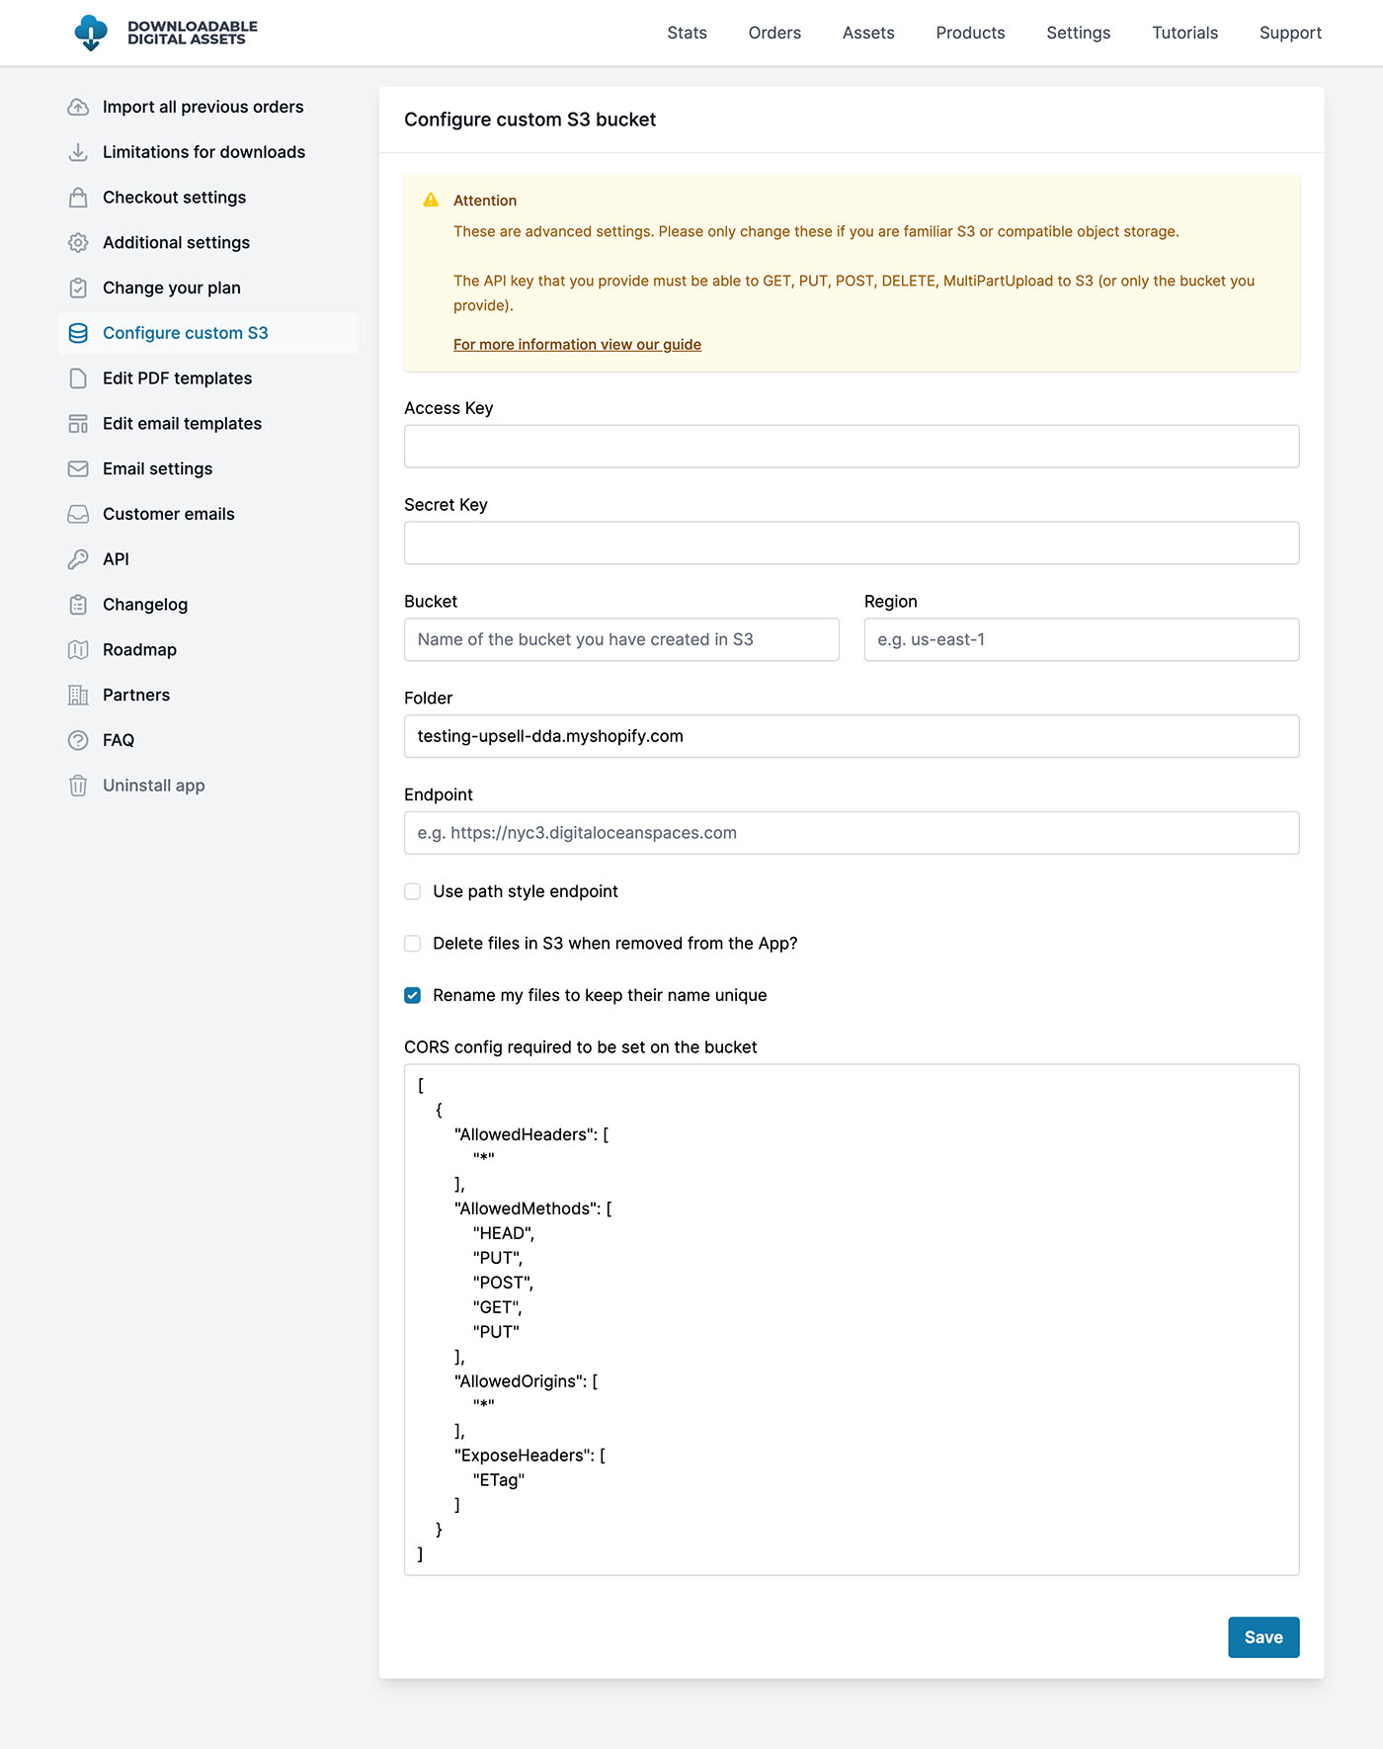Select the Edit PDF templates document icon
Viewport: 1383px width, 1749px height.
tap(78, 377)
